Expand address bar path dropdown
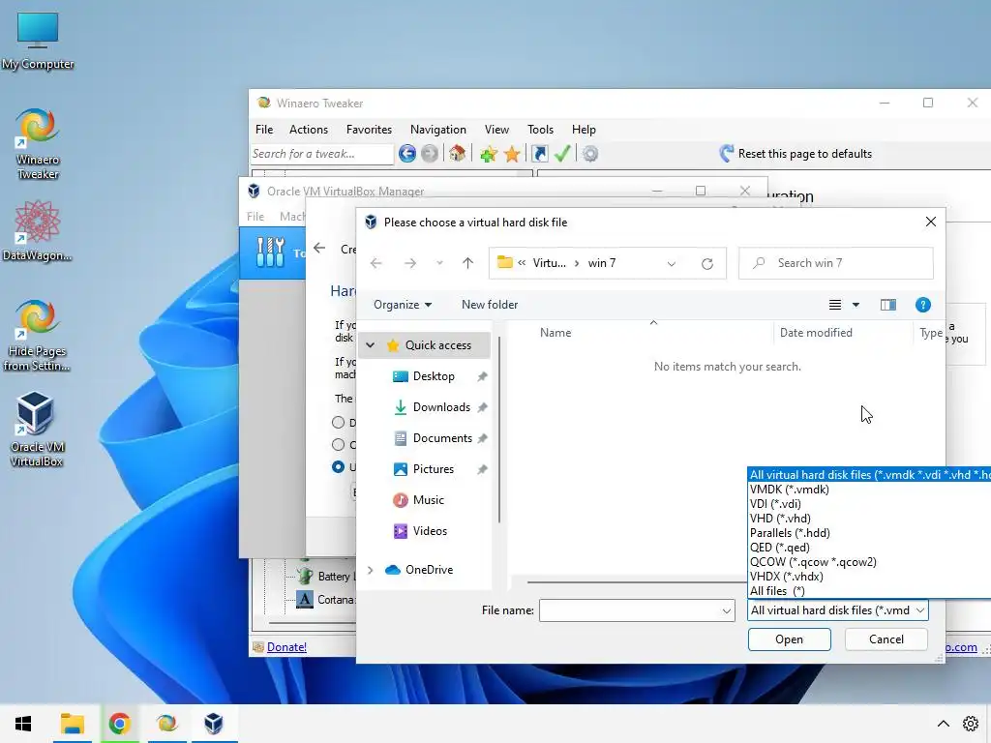Viewport: 991px width, 743px height. (672, 263)
